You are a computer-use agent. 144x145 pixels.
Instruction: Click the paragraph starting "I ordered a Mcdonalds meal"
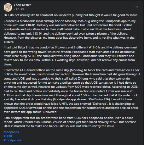point(70,31)
